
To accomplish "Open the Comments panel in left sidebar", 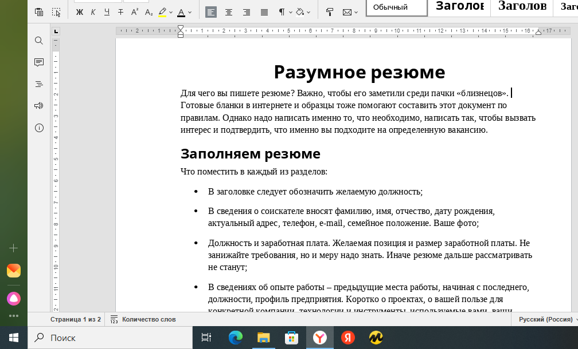I will coord(39,62).
